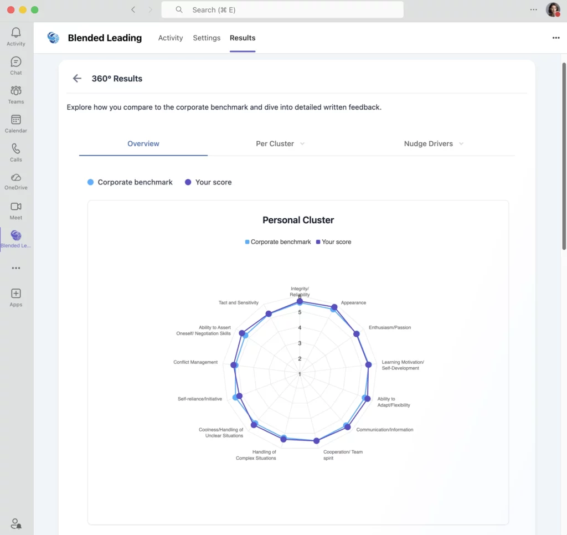Toggle Your score series in chart legend
Viewport: 567px width, 535px height.
point(333,242)
